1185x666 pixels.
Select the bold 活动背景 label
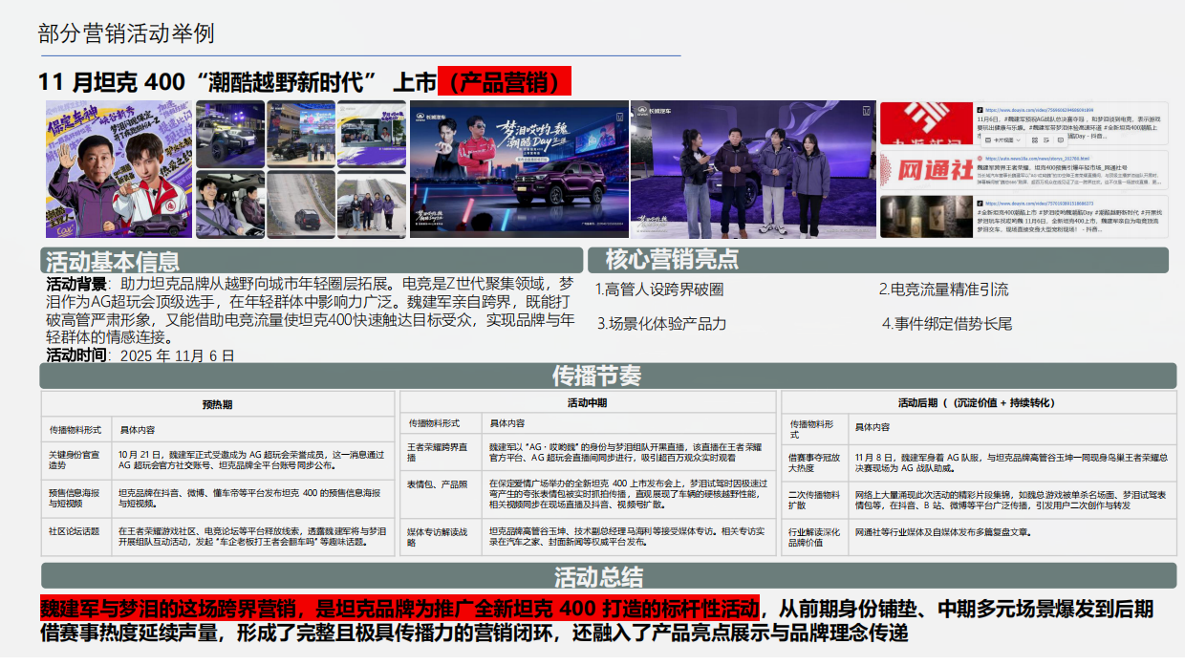77,284
